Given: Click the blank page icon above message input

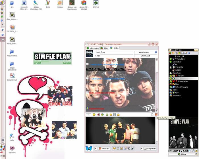Looking at the screenshot, I should pyautogui.click(x=152, y=115).
